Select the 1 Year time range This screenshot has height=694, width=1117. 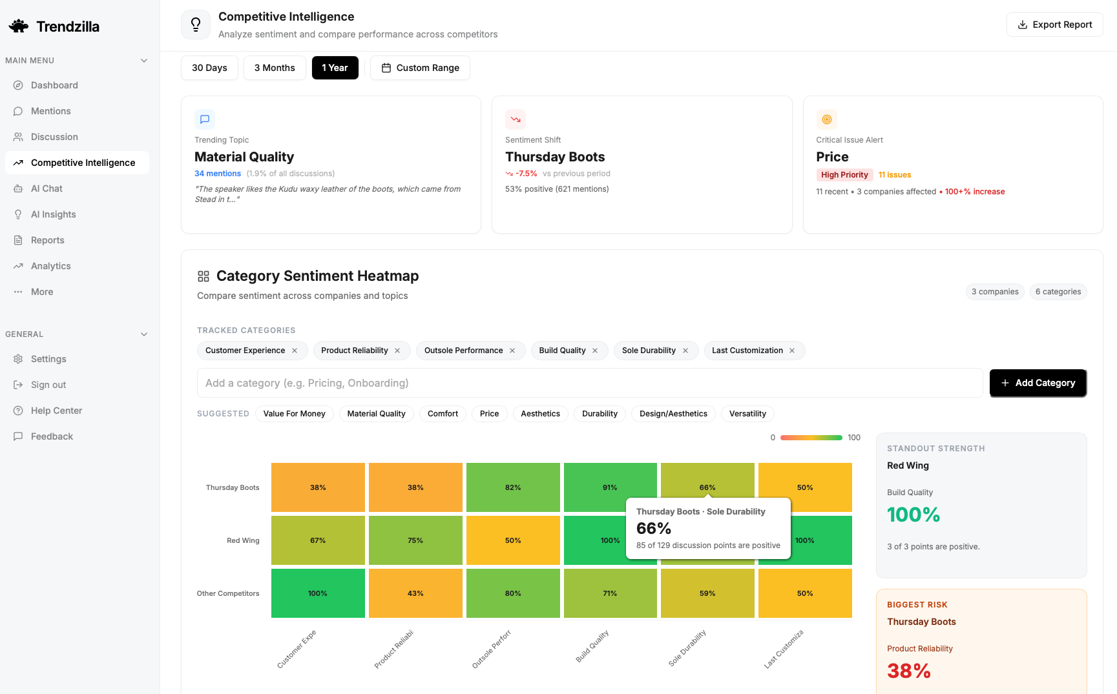(x=335, y=68)
